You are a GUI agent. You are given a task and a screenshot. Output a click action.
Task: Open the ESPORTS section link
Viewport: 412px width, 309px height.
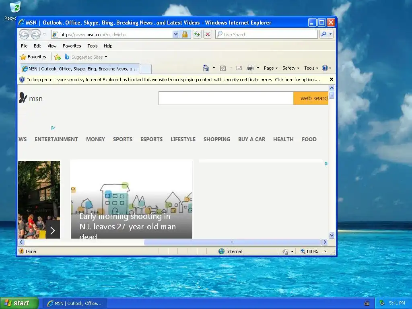point(151,139)
